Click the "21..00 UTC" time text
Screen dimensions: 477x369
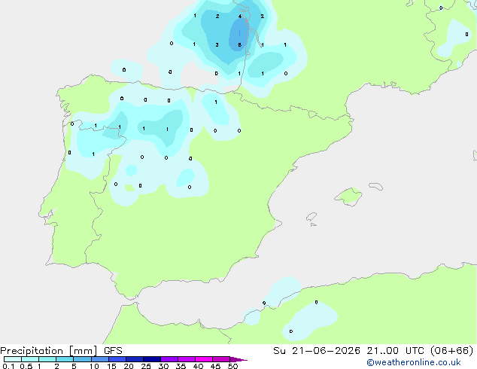pos(395,351)
